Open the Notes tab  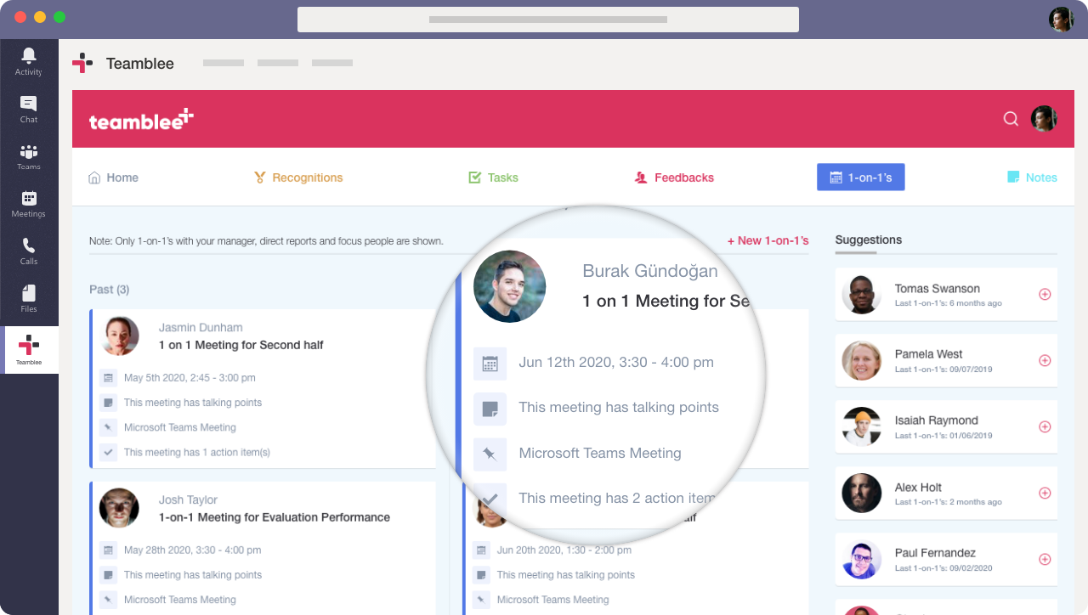click(x=1032, y=178)
